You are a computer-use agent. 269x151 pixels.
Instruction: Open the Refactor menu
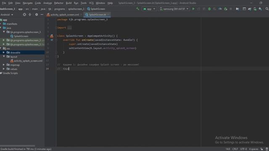pos(59,3)
